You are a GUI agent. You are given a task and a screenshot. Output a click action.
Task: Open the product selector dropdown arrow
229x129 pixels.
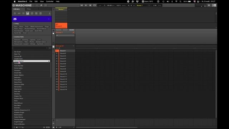coord(49,19)
